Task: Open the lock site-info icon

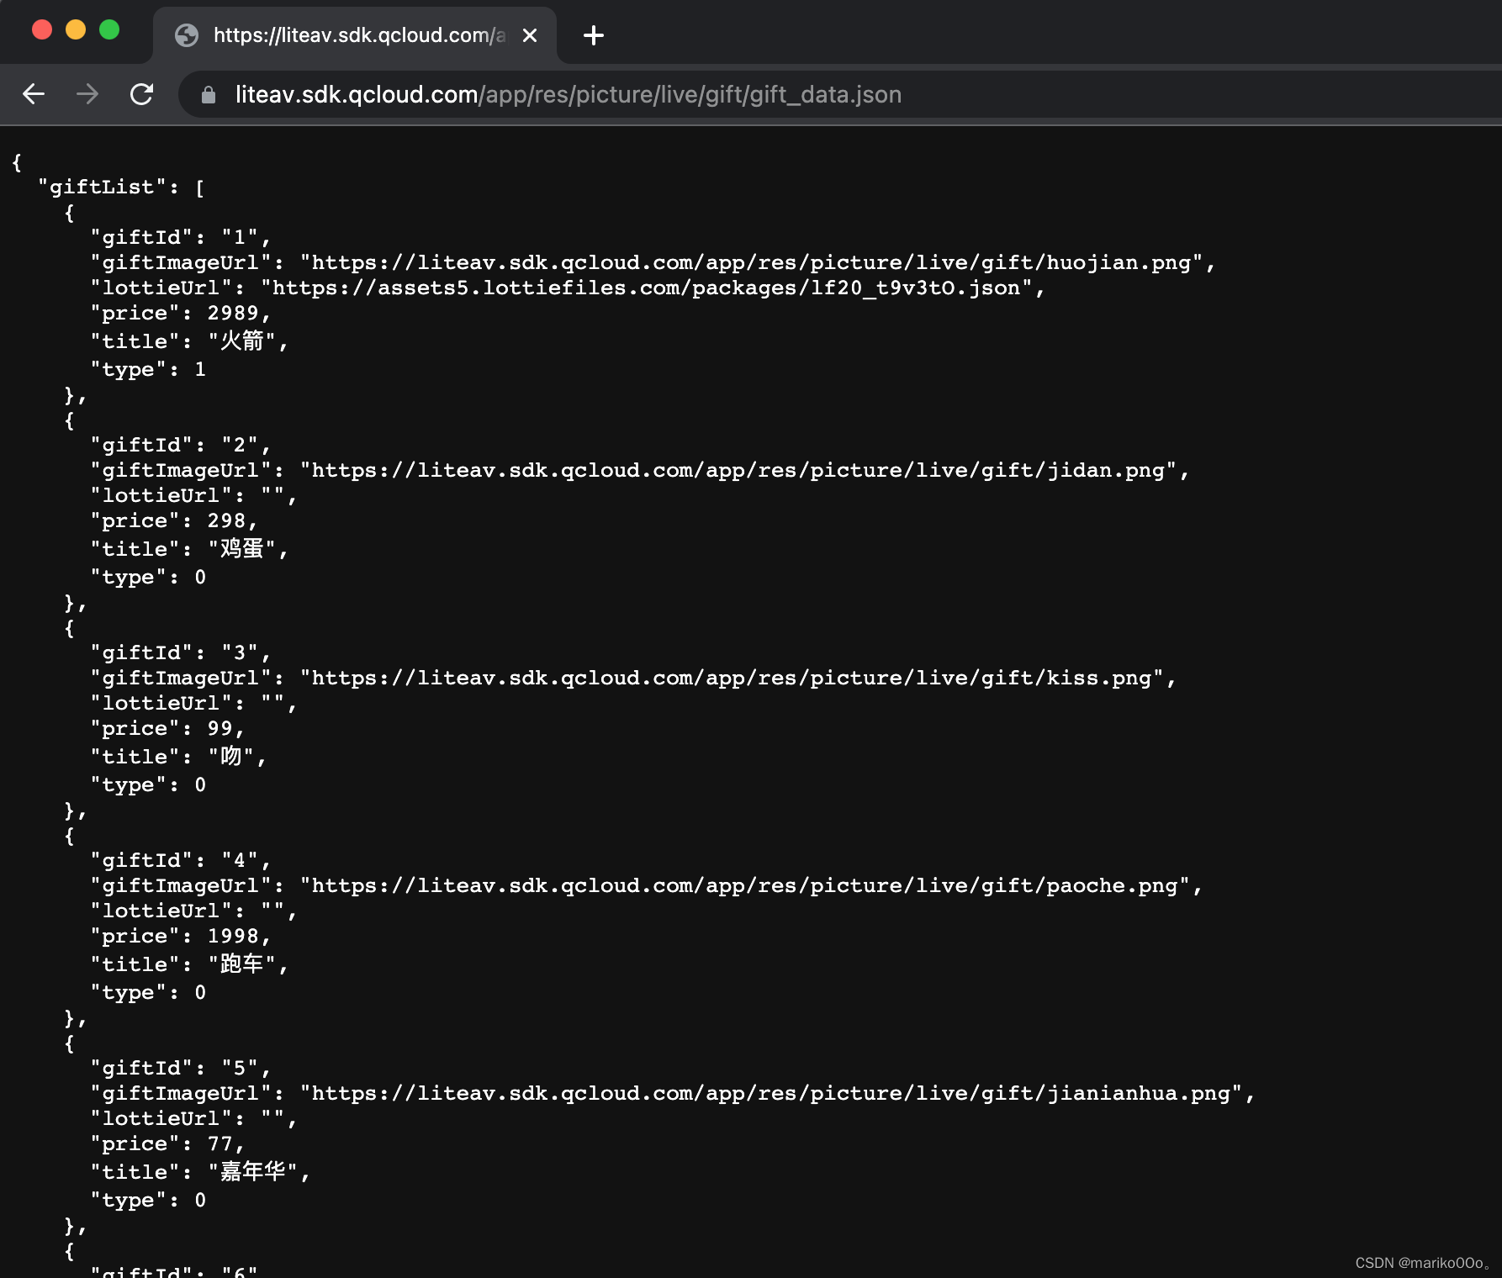Action: tap(209, 95)
